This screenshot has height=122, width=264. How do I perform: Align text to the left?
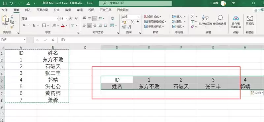tap(84, 25)
